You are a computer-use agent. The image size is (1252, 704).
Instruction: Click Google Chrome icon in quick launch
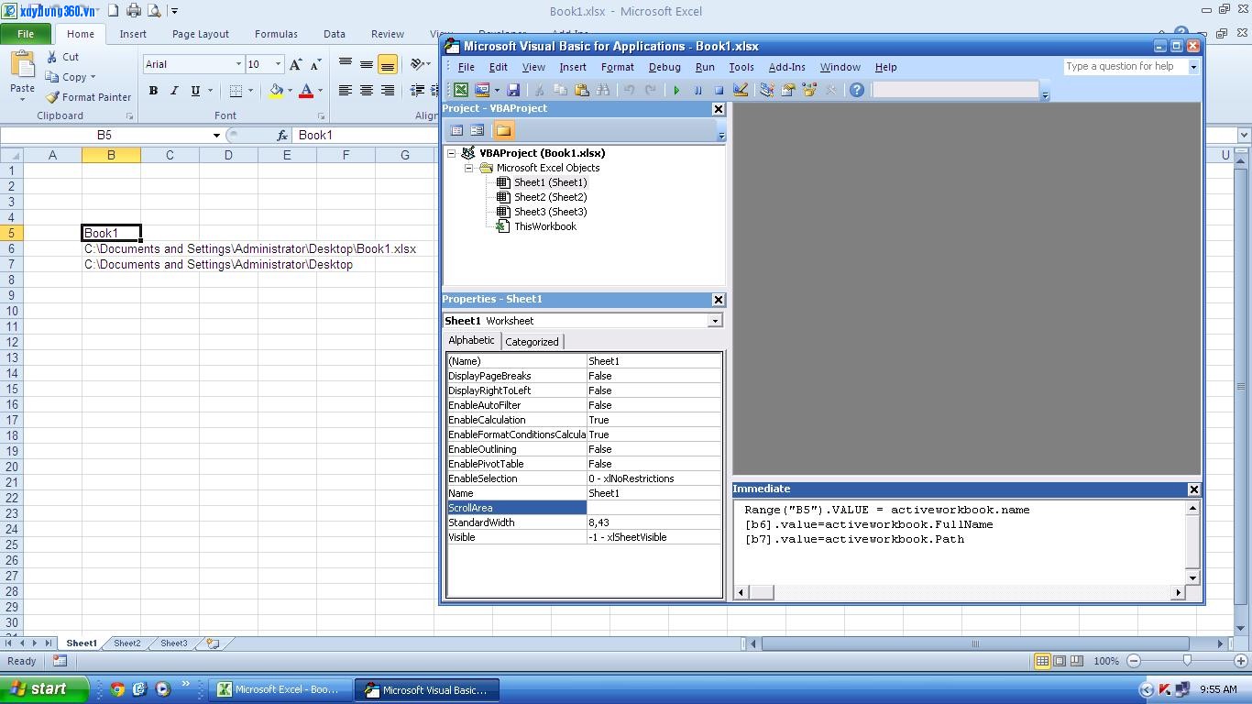pos(117,689)
